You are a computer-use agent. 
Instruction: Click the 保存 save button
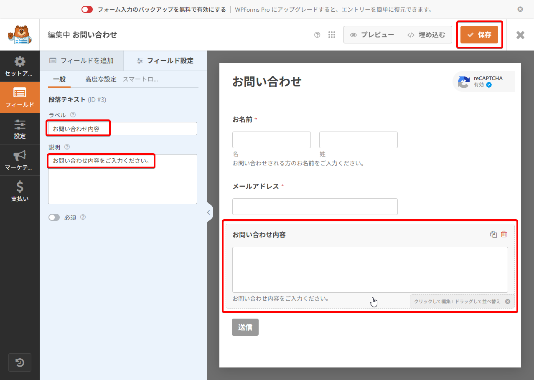click(x=479, y=35)
